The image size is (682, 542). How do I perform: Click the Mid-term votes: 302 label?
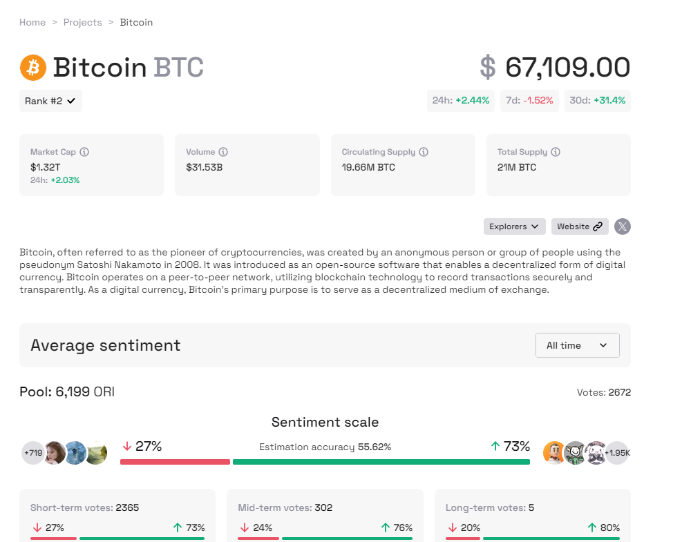(285, 507)
